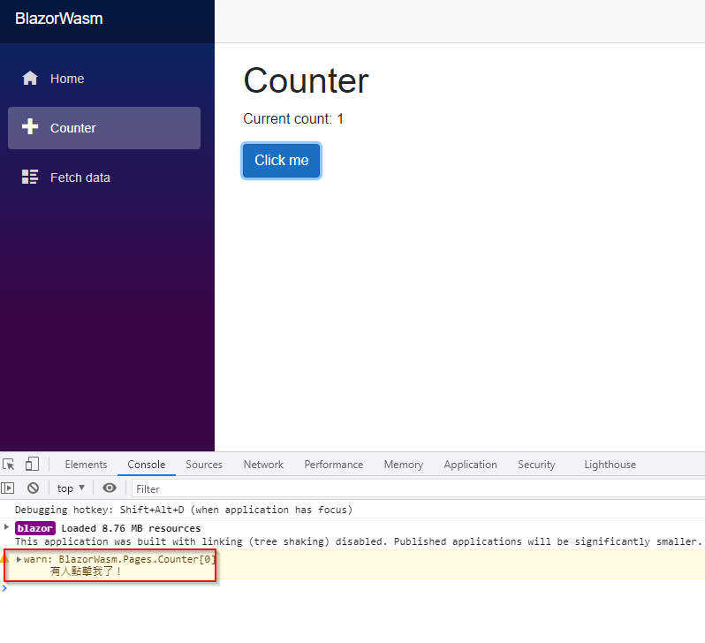
Task: Focus the console Filter input field
Action: [x=418, y=488]
